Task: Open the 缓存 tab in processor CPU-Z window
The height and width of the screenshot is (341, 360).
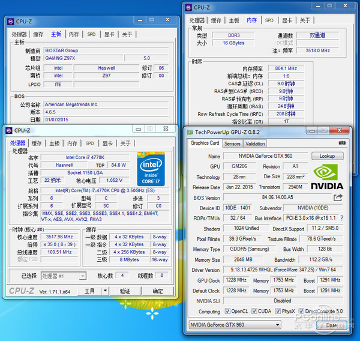Action: click(37, 143)
